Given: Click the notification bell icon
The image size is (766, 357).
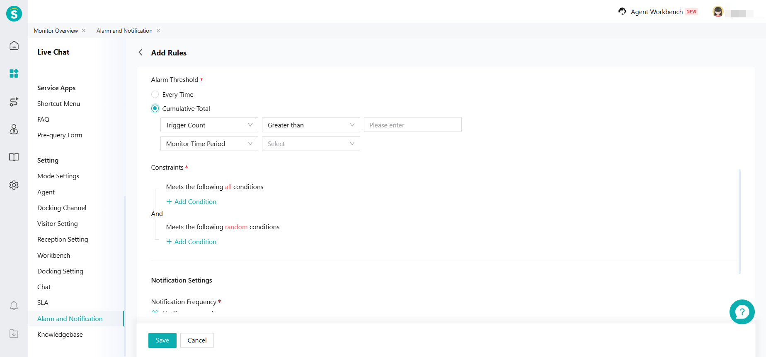Looking at the screenshot, I should 14,306.
